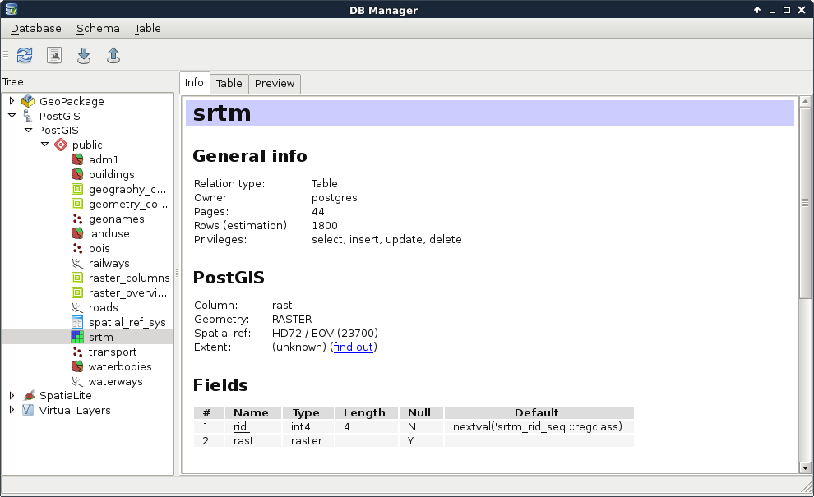This screenshot has width=814, height=497.
Task: Click the 'find out' extent link
Action: 354,347
